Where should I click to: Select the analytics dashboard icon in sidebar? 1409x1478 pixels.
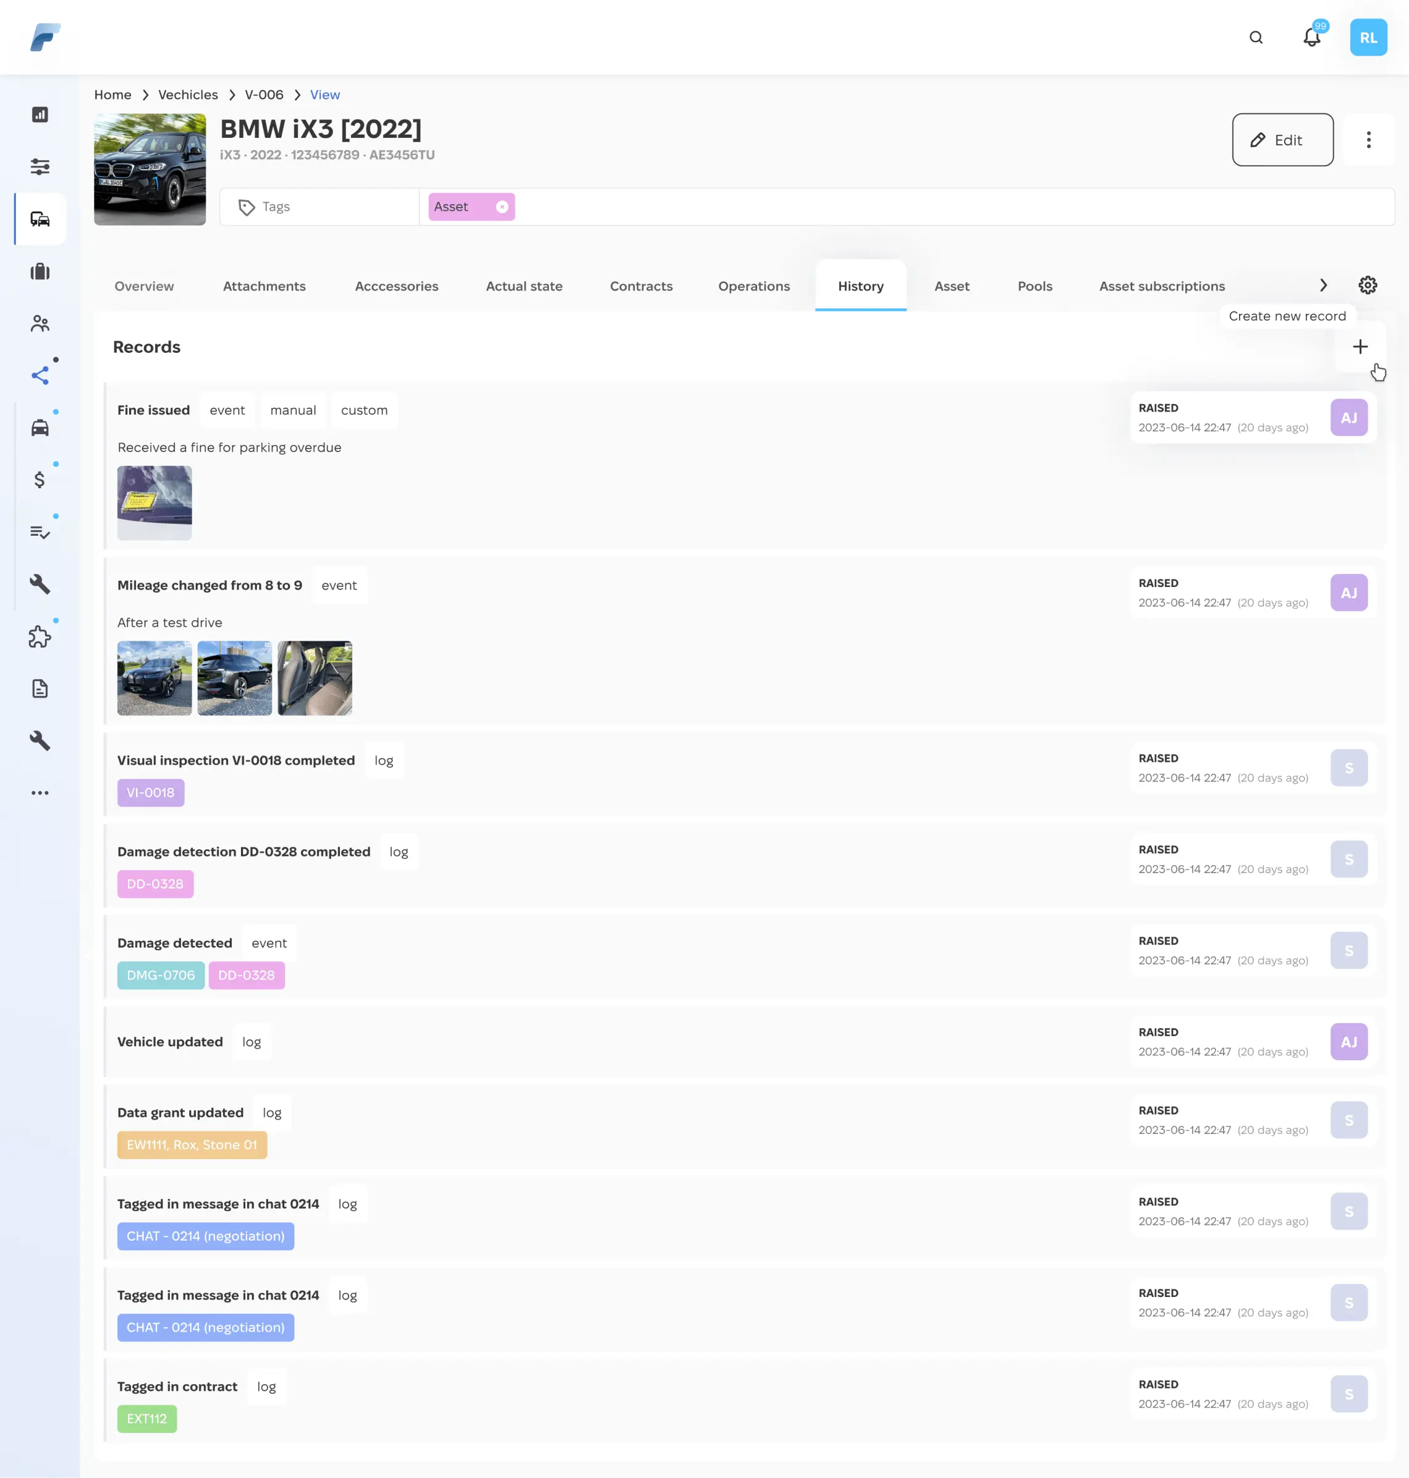[x=40, y=114]
